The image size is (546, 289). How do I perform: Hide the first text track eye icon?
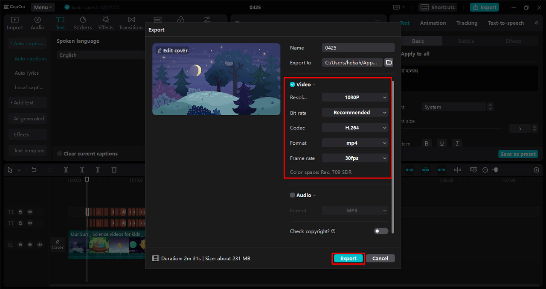[x=30, y=212]
